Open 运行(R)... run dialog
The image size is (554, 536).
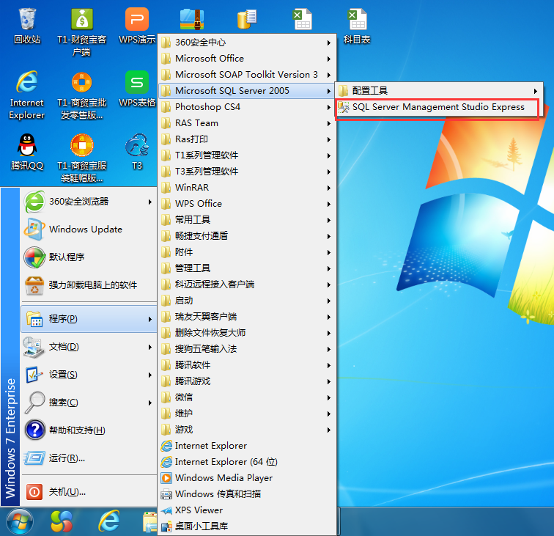pos(66,458)
